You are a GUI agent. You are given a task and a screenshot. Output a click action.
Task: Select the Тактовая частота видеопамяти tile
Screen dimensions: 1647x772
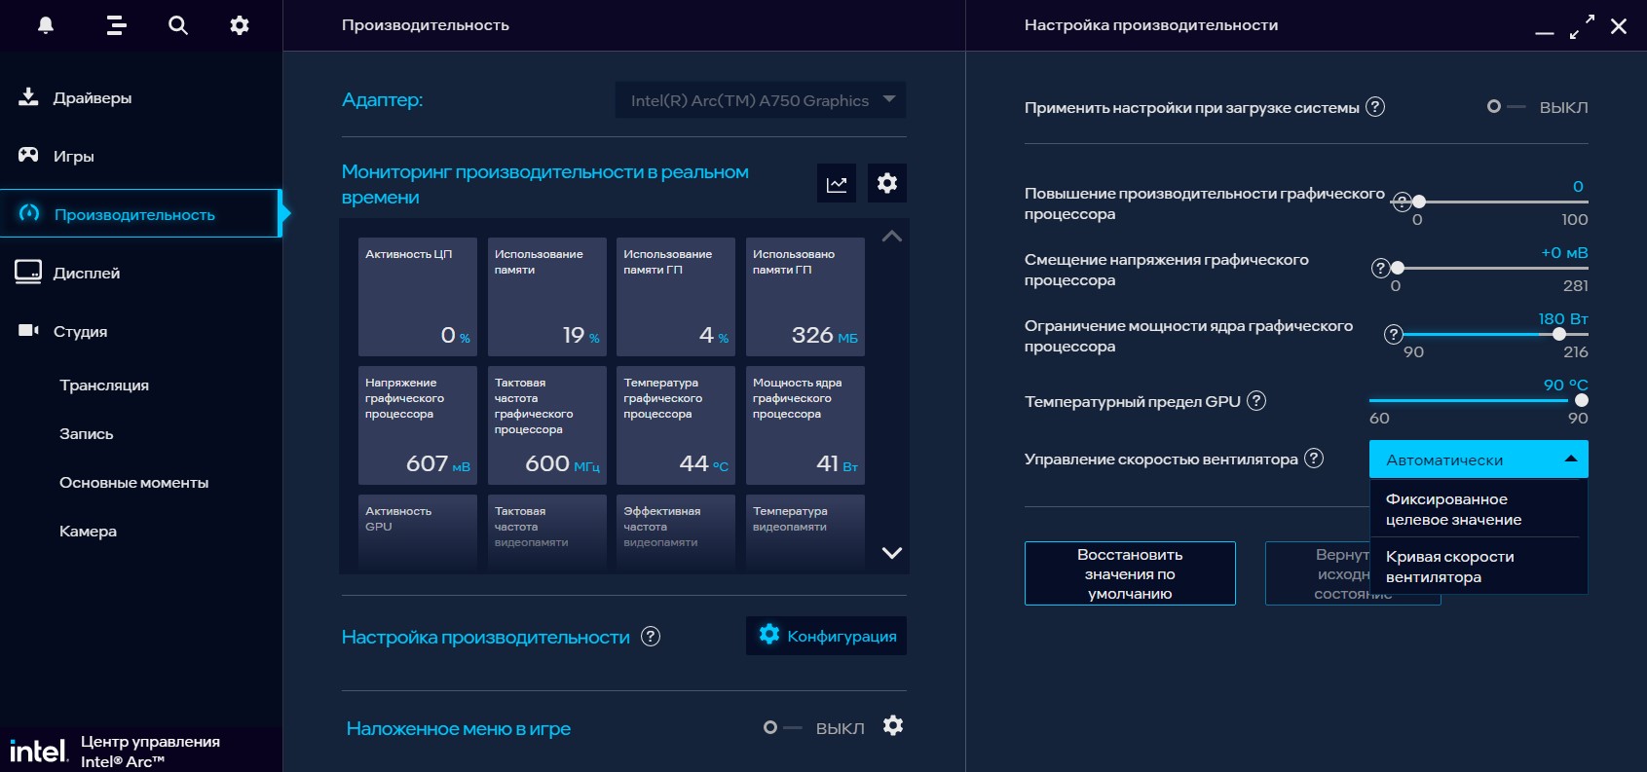(x=547, y=532)
